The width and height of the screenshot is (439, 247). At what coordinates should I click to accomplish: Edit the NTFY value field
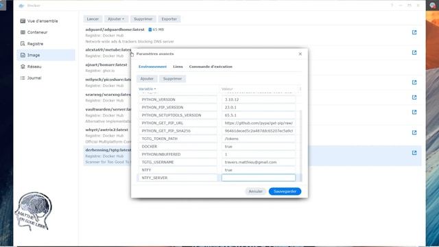(259, 170)
